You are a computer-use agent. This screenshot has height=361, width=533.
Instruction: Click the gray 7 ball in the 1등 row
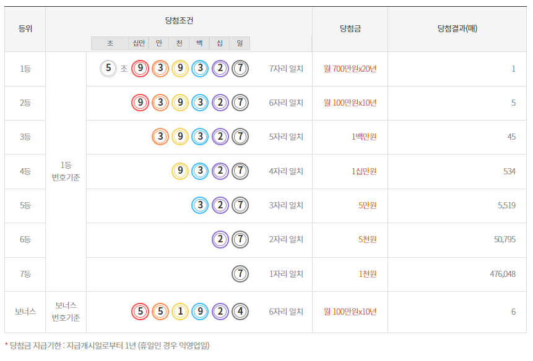[240, 69]
